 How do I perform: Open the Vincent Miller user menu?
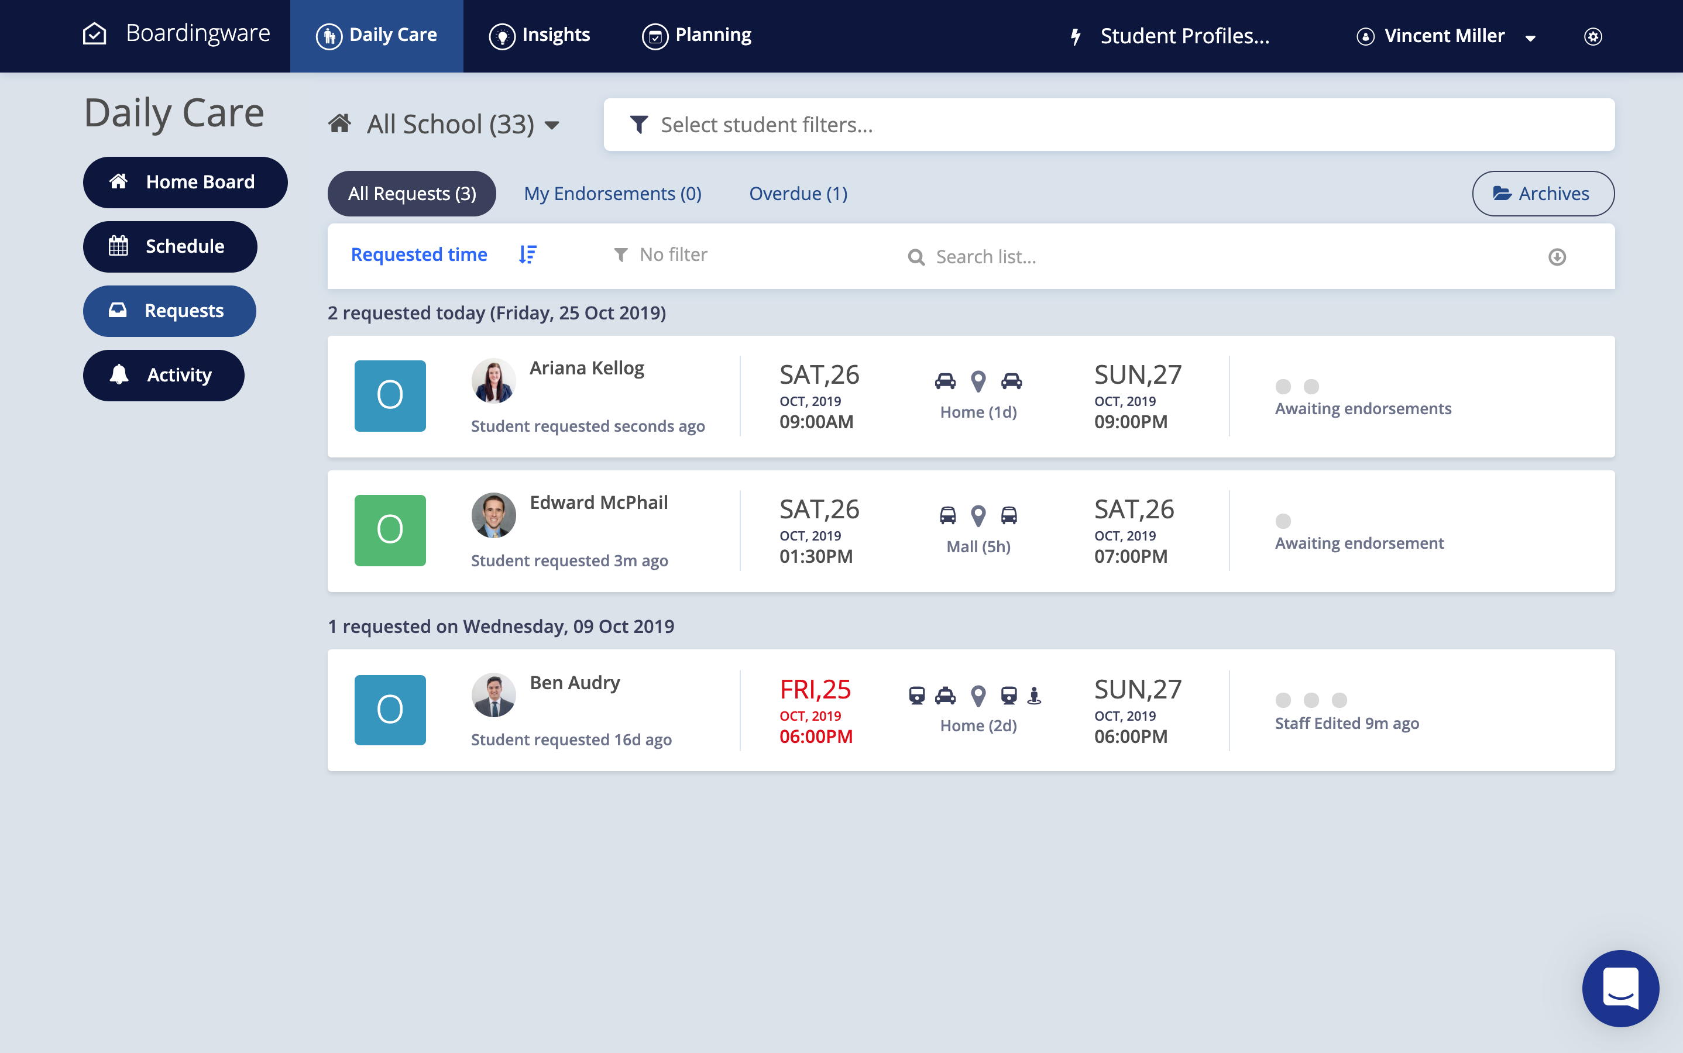1446,36
